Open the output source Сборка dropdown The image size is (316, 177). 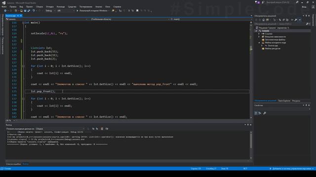point(60,129)
